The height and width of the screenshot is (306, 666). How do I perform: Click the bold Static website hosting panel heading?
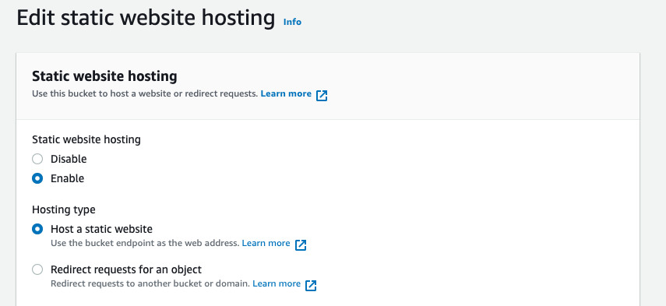pos(104,76)
